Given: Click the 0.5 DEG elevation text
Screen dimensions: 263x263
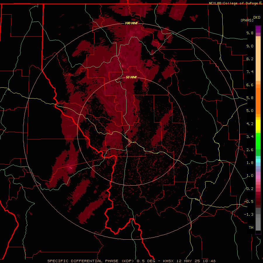Looking at the screenshot, I should click(145, 261).
